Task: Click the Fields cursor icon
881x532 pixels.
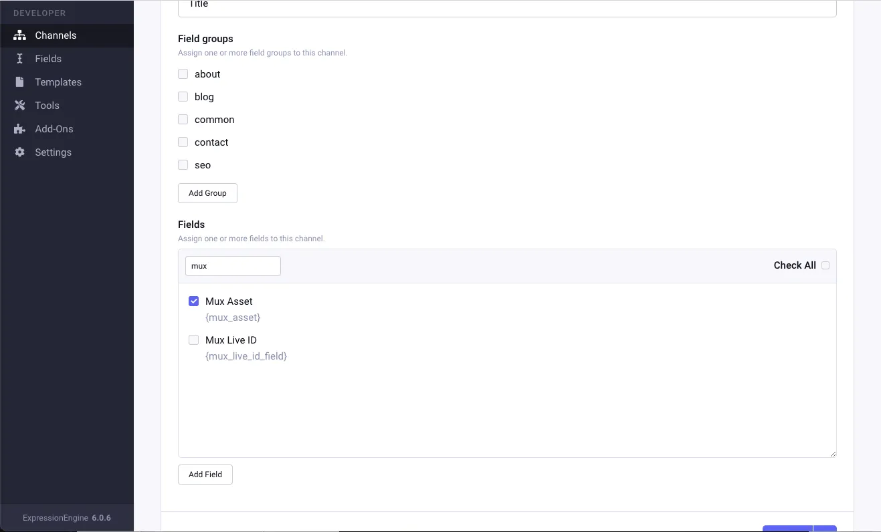Action: tap(19, 59)
